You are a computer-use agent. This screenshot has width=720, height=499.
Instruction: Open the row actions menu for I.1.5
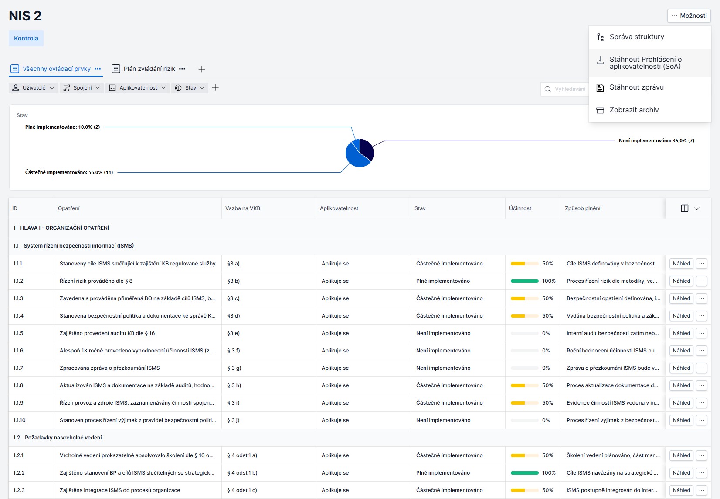click(701, 333)
